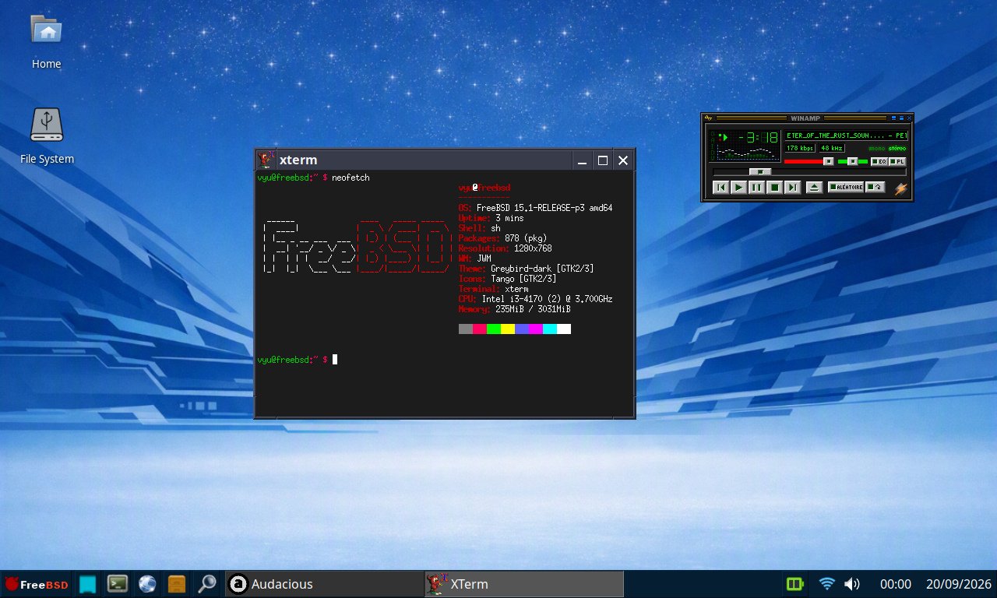Click the Winamp time display
This screenshot has width=997, height=598.
[758, 137]
